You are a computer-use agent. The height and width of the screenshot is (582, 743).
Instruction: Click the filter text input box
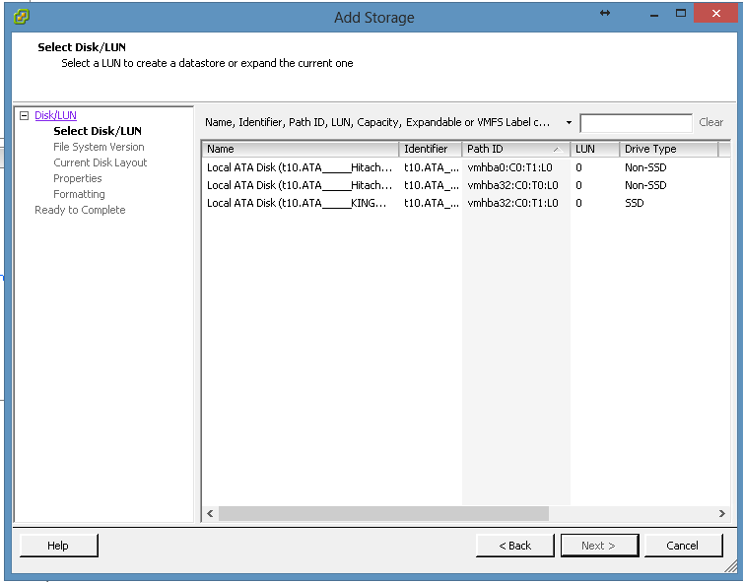pyautogui.click(x=636, y=123)
